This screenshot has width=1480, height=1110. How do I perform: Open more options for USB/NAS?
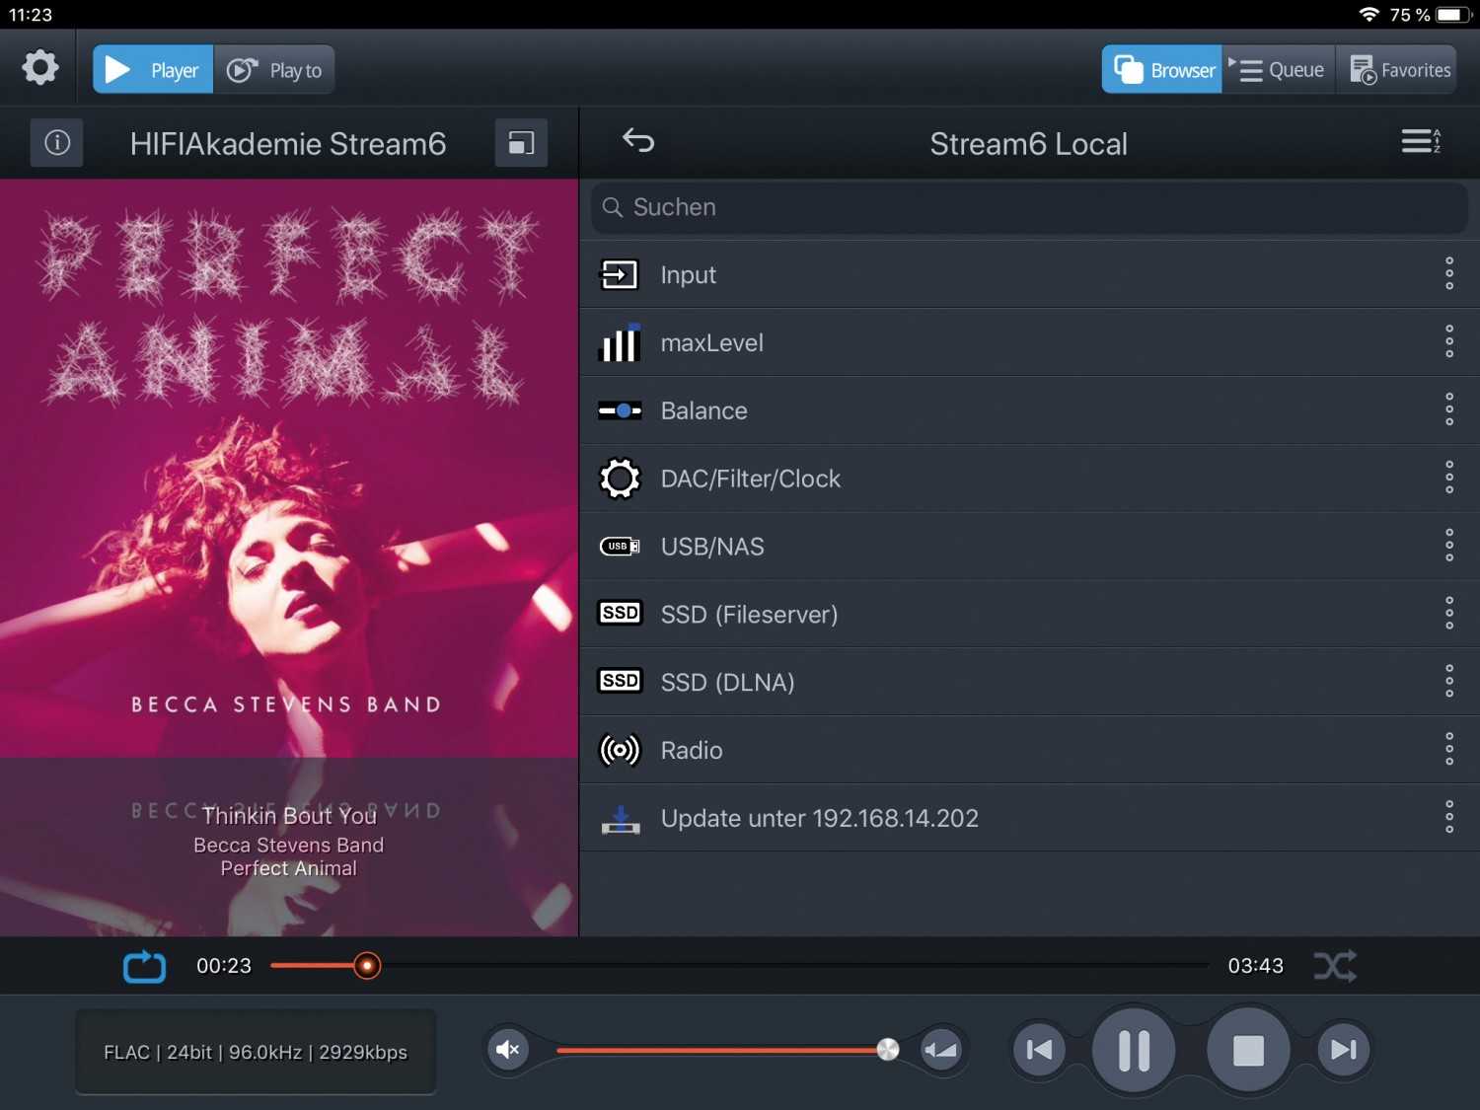coord(1449,546)
